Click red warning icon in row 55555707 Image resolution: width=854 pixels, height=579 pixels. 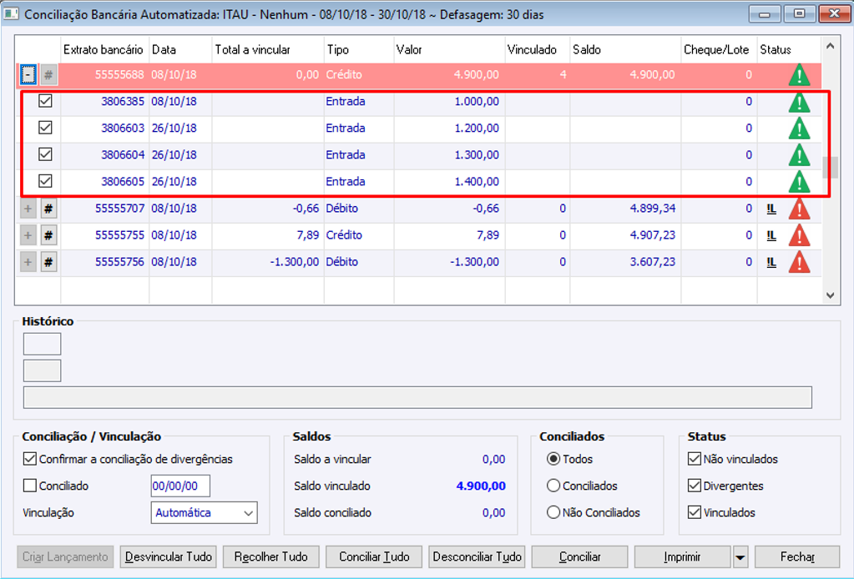(799, 209)
